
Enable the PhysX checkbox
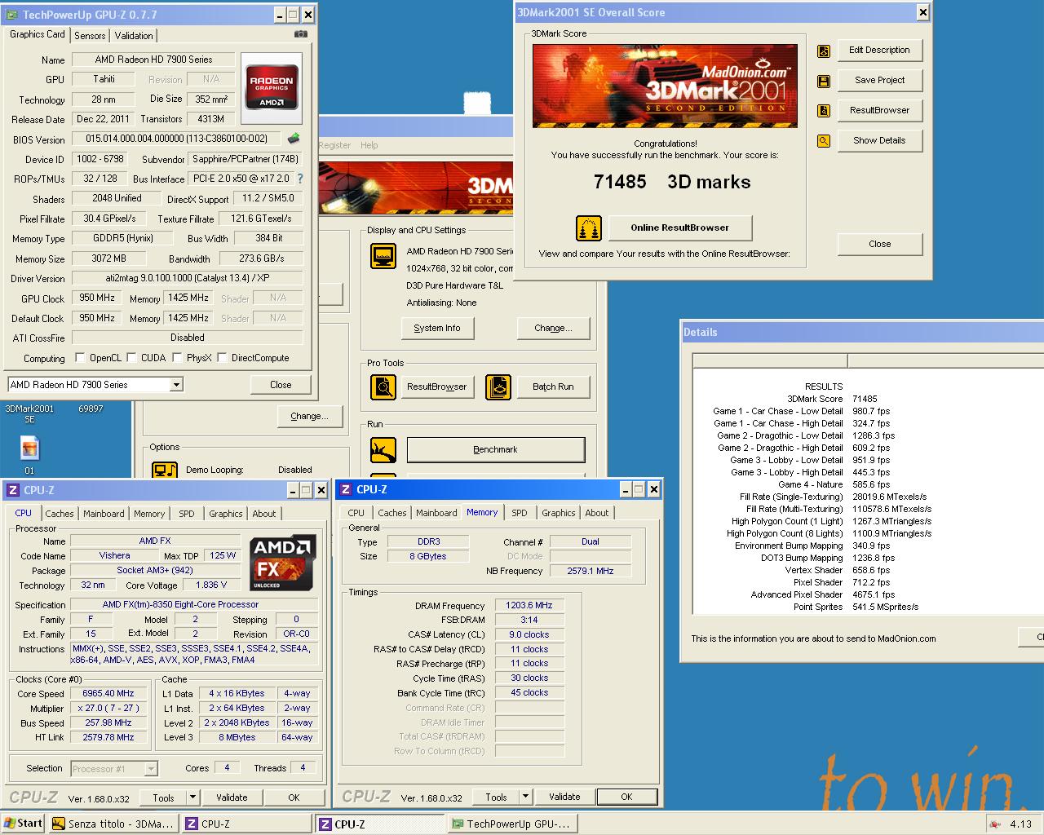(176, 357)
